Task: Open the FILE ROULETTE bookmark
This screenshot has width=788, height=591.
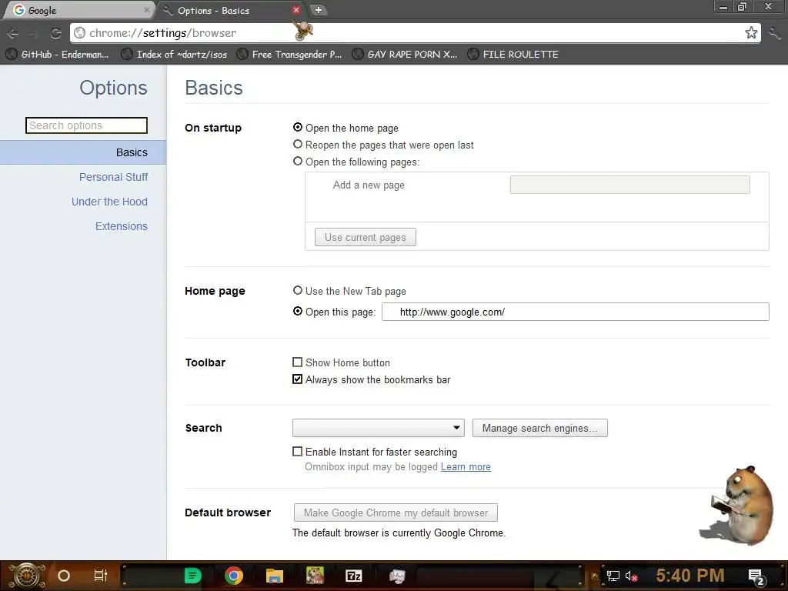Action: 513,55
